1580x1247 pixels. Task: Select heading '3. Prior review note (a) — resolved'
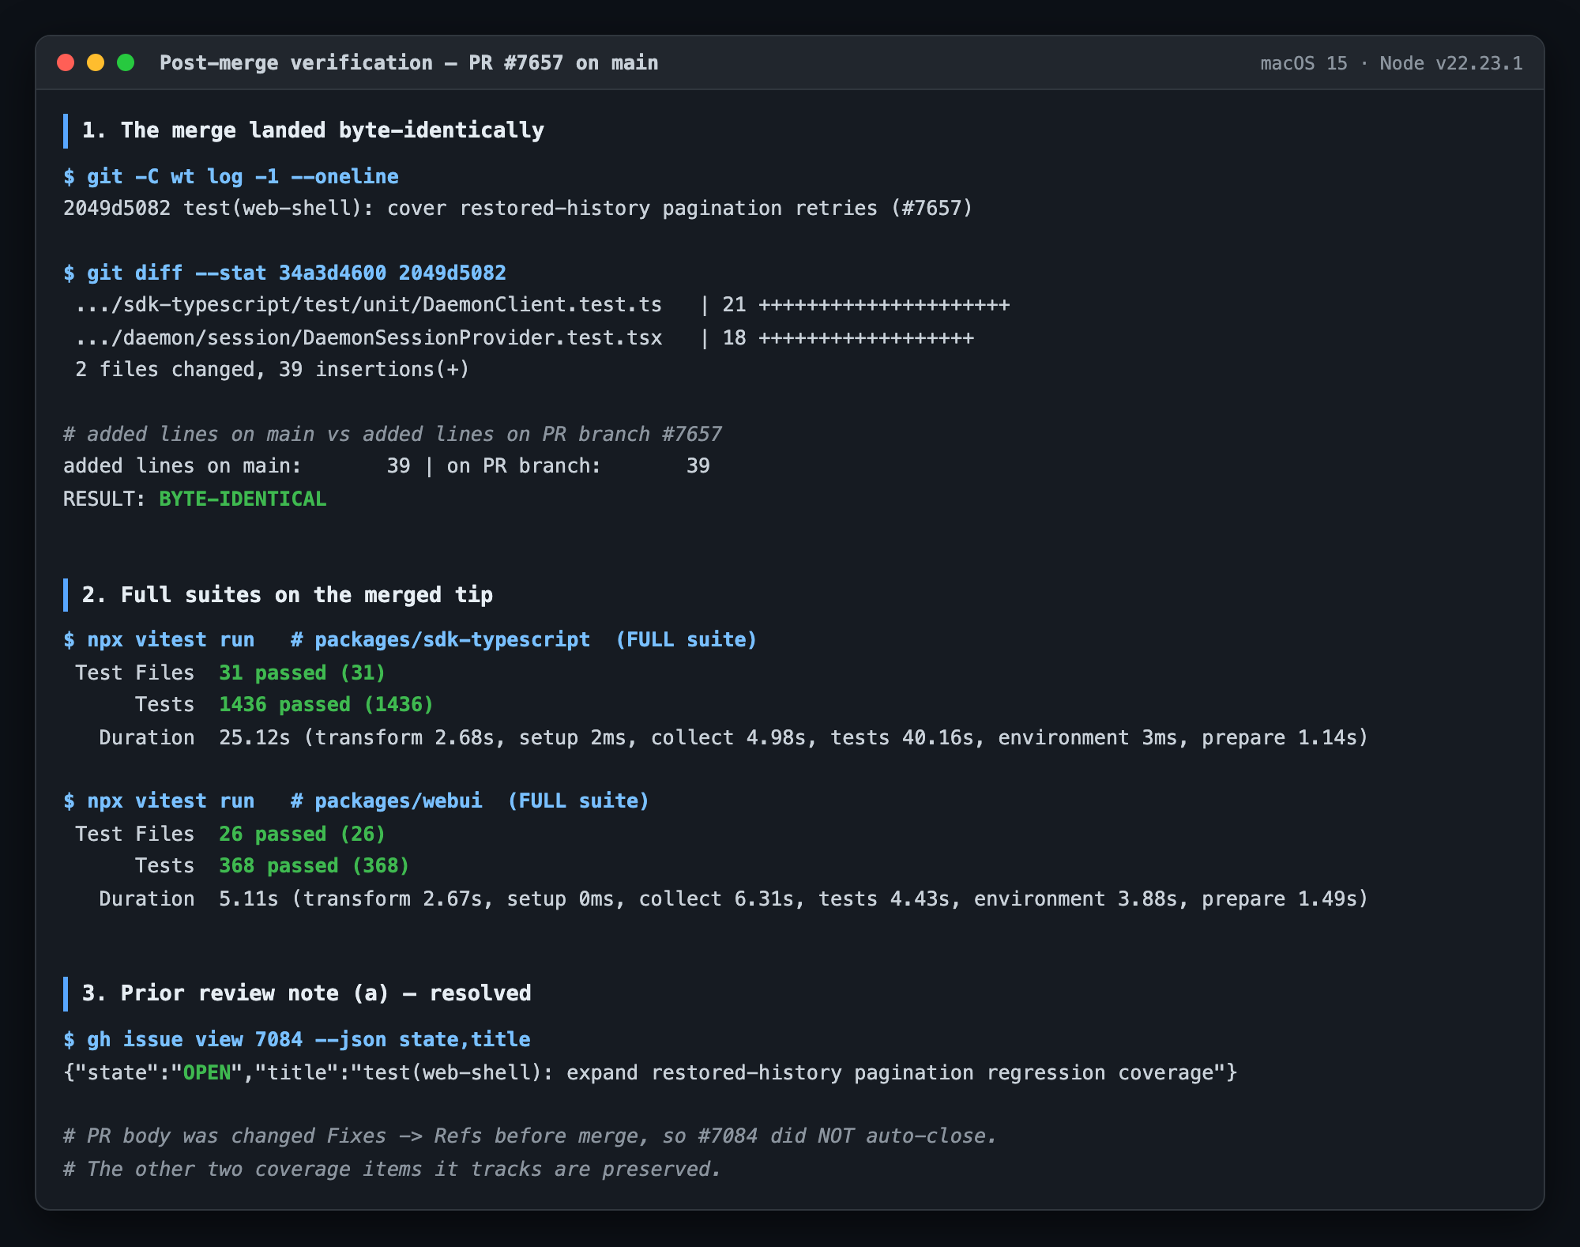pyautogui.click(x=307, y=993)
